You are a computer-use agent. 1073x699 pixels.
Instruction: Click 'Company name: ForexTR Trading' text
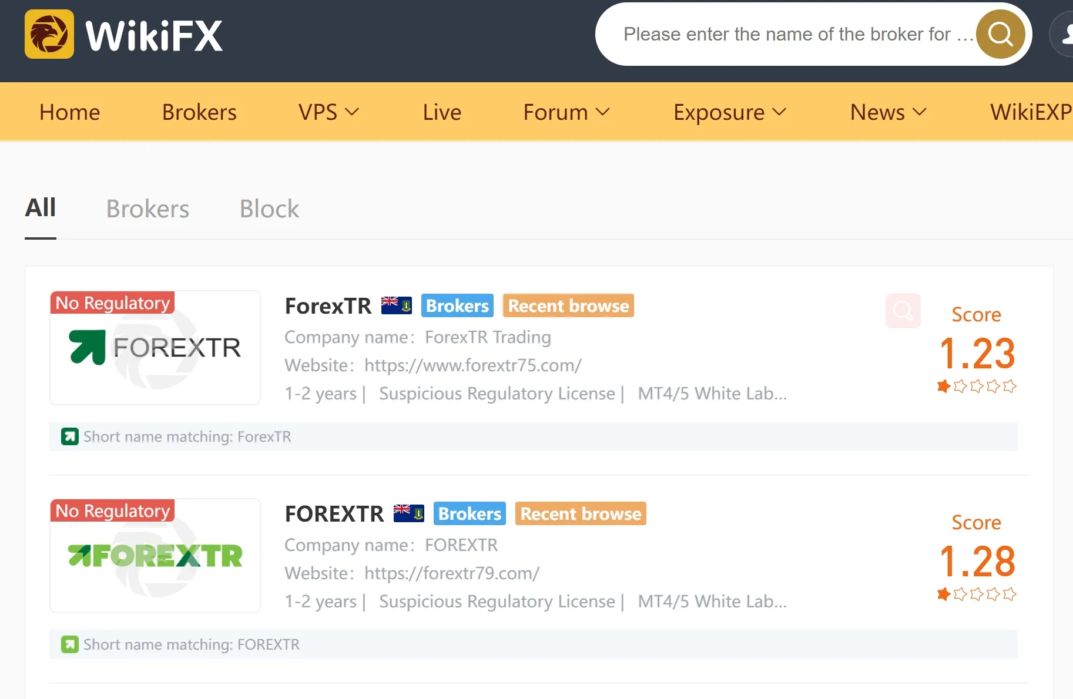click(418, 337)
